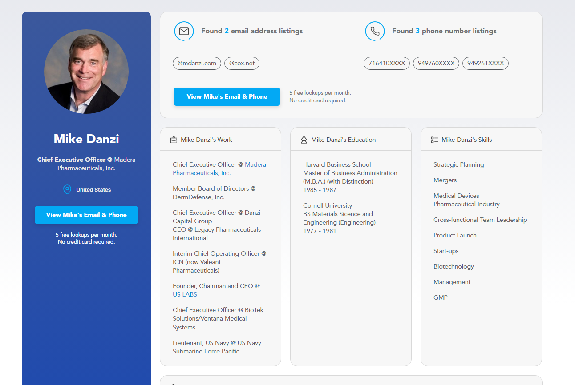Click the CEO @ Legacy Pharmaceuticals International entry
575x385 pixels.
(217, 234)
